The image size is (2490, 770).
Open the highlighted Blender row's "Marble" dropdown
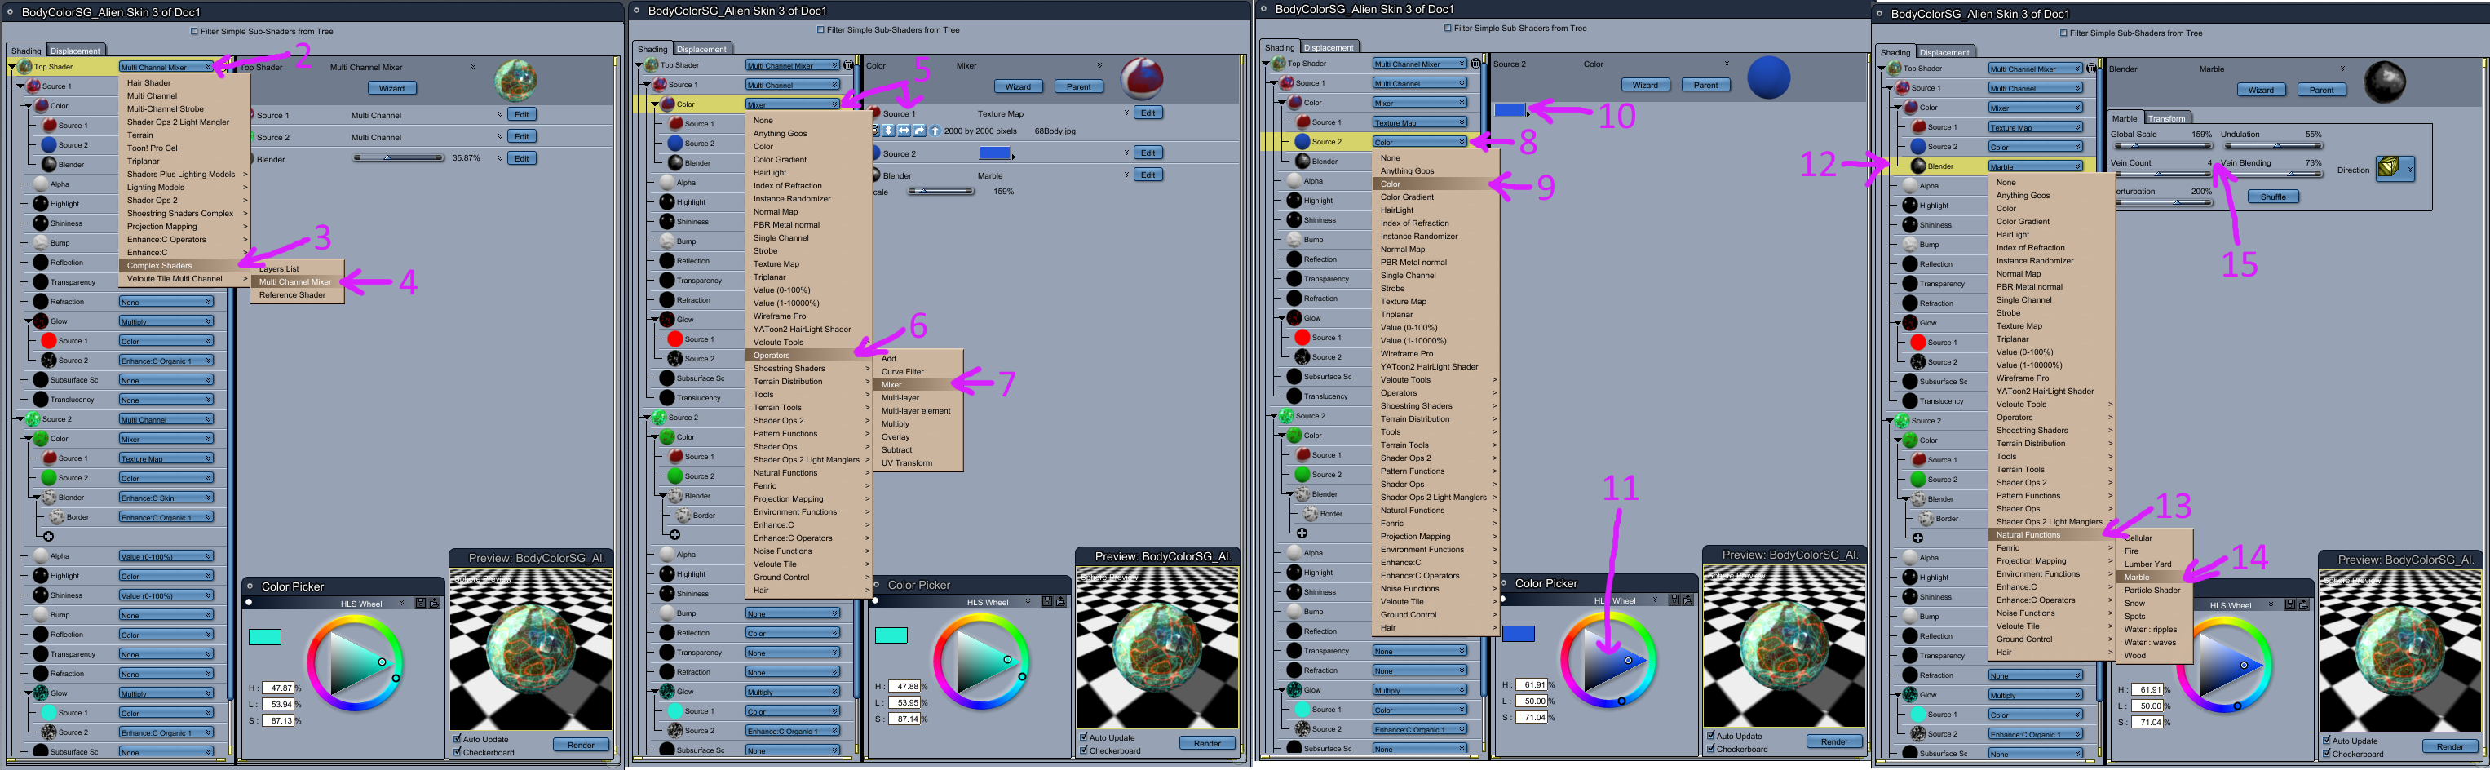pyautogui.click(x=2035, y=166)
